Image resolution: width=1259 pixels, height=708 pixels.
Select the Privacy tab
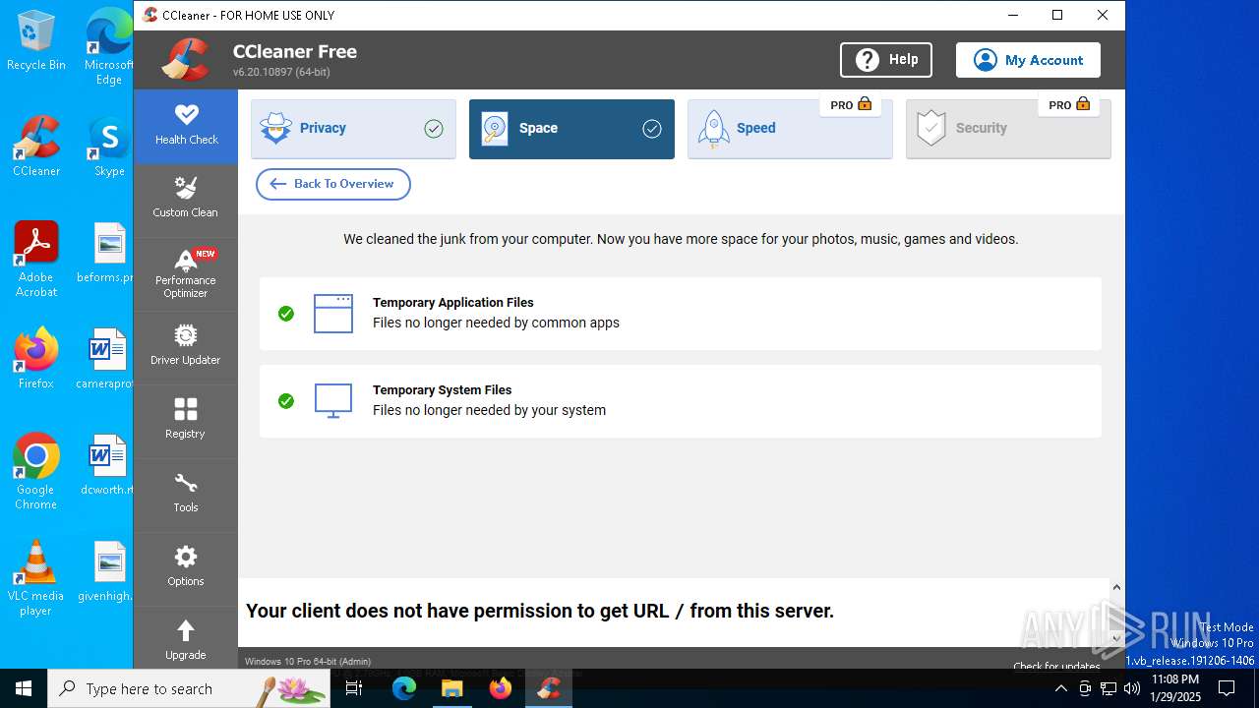click(353, 128)
